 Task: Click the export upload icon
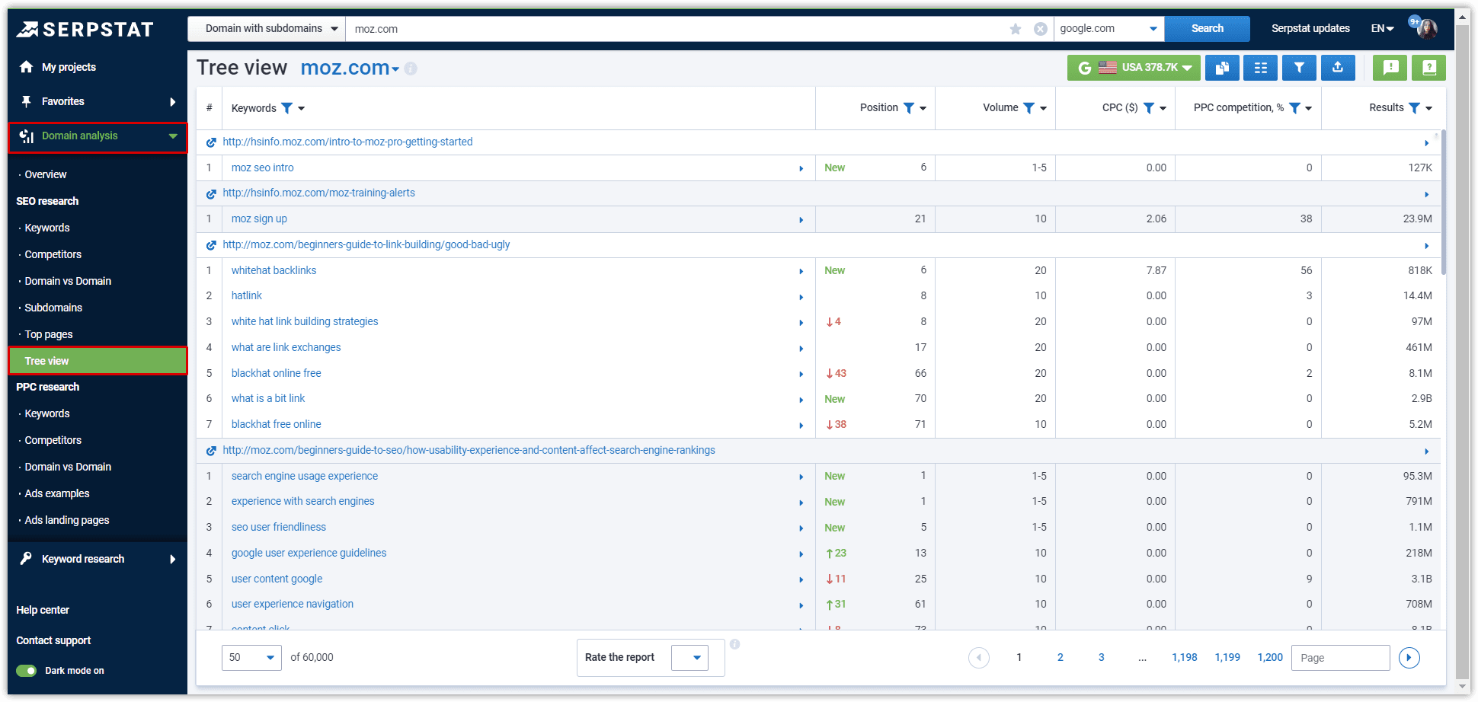(x=1338, y=68)
